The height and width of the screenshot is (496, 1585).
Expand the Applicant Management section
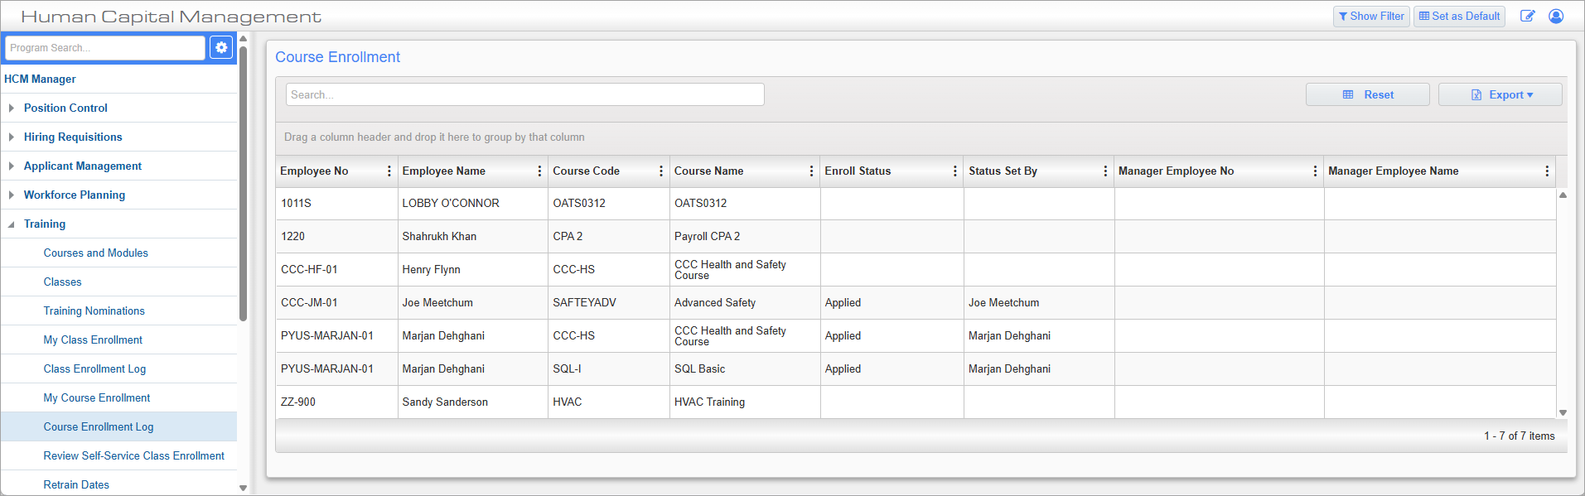[x=11, y=166]
